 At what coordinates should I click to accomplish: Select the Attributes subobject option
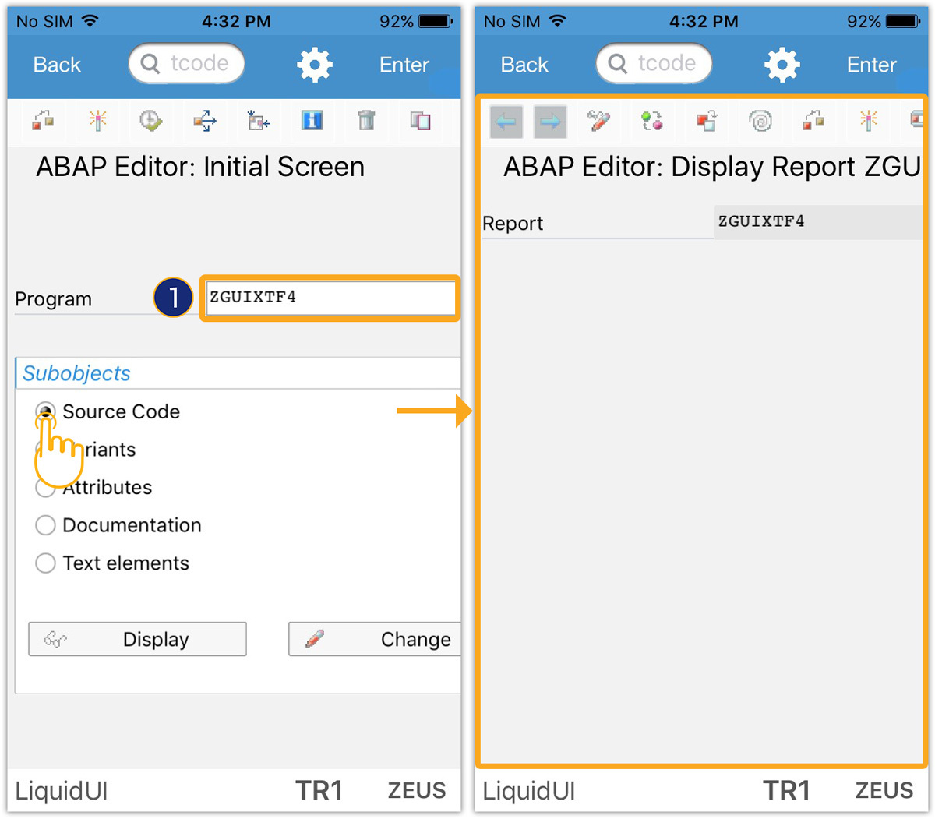click(45, 489)
